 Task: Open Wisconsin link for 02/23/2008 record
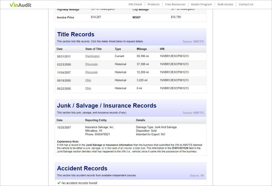coord(91,64)
